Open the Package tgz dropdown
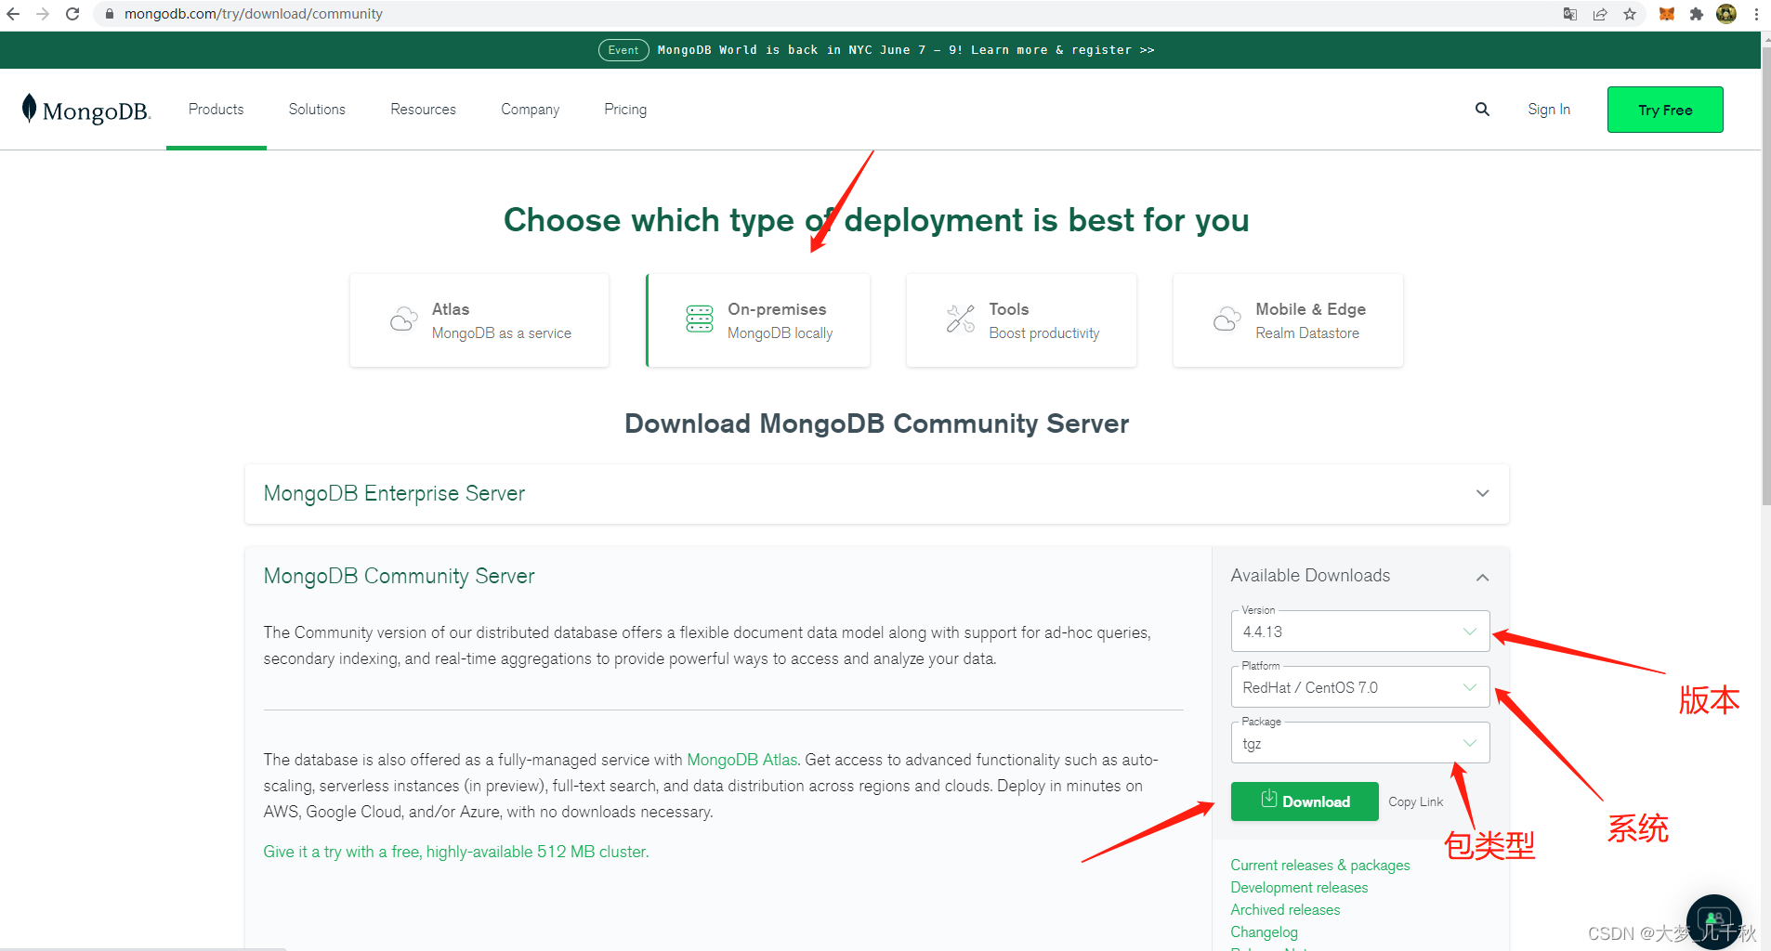The width and height of the screenshot is (1771, 951). tap(1360, 743)
